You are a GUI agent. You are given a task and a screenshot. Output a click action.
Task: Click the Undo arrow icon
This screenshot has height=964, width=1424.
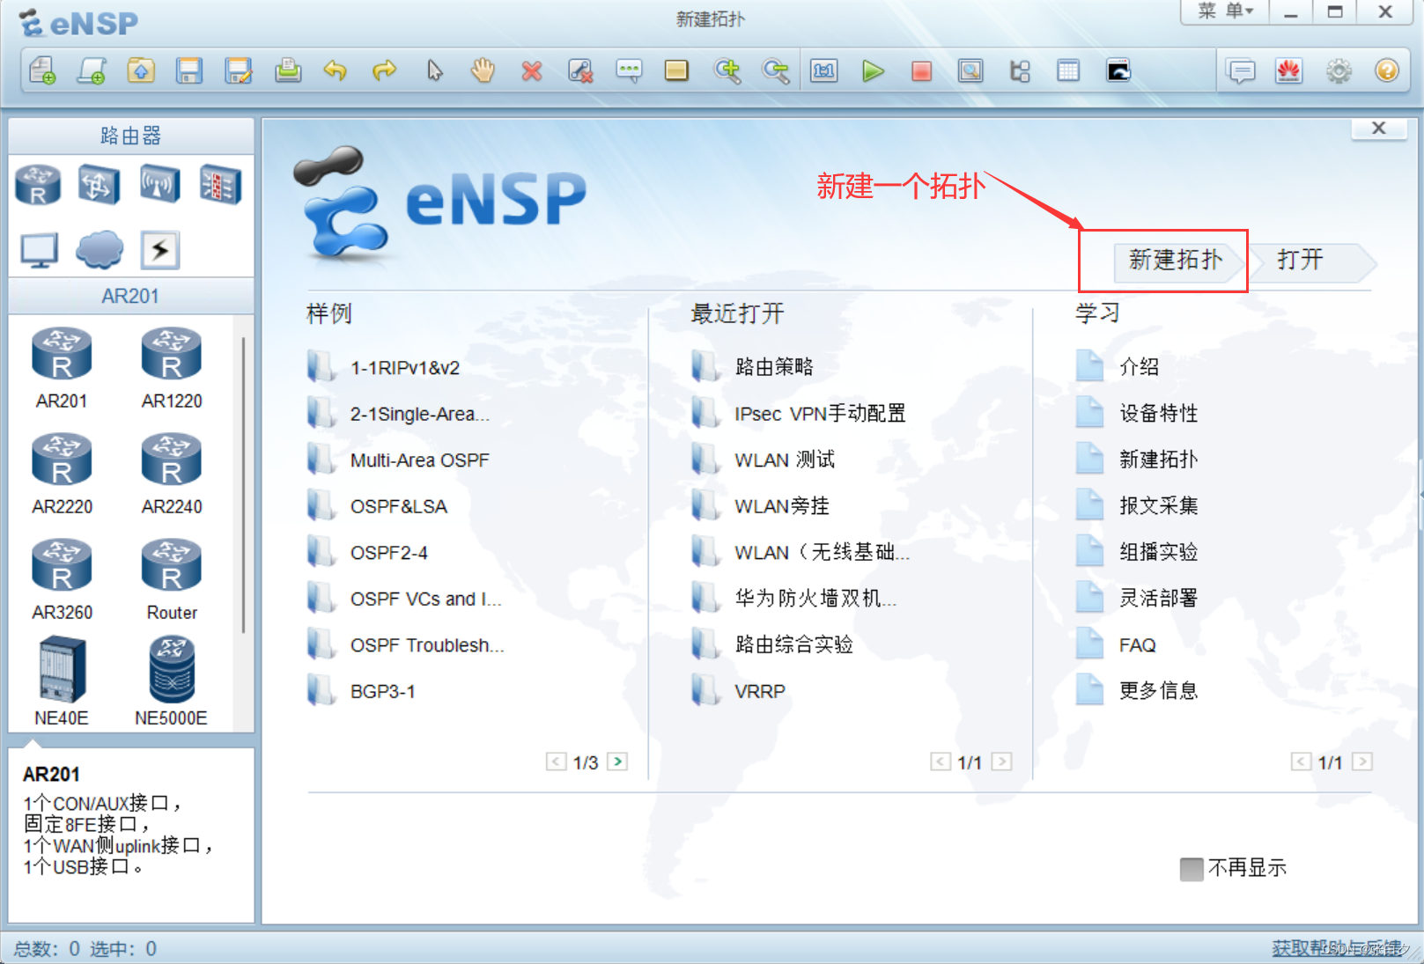coord(336,70)
